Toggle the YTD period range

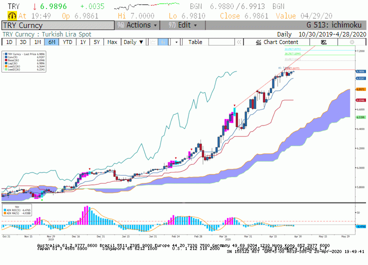point(67,42)
